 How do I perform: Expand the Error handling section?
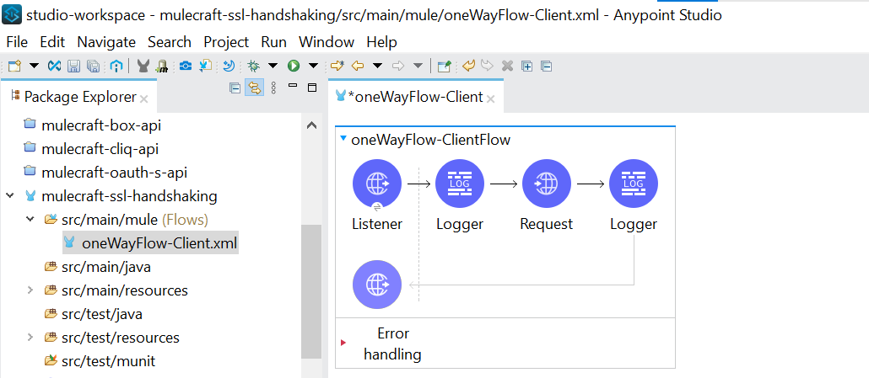click(343, 343)
